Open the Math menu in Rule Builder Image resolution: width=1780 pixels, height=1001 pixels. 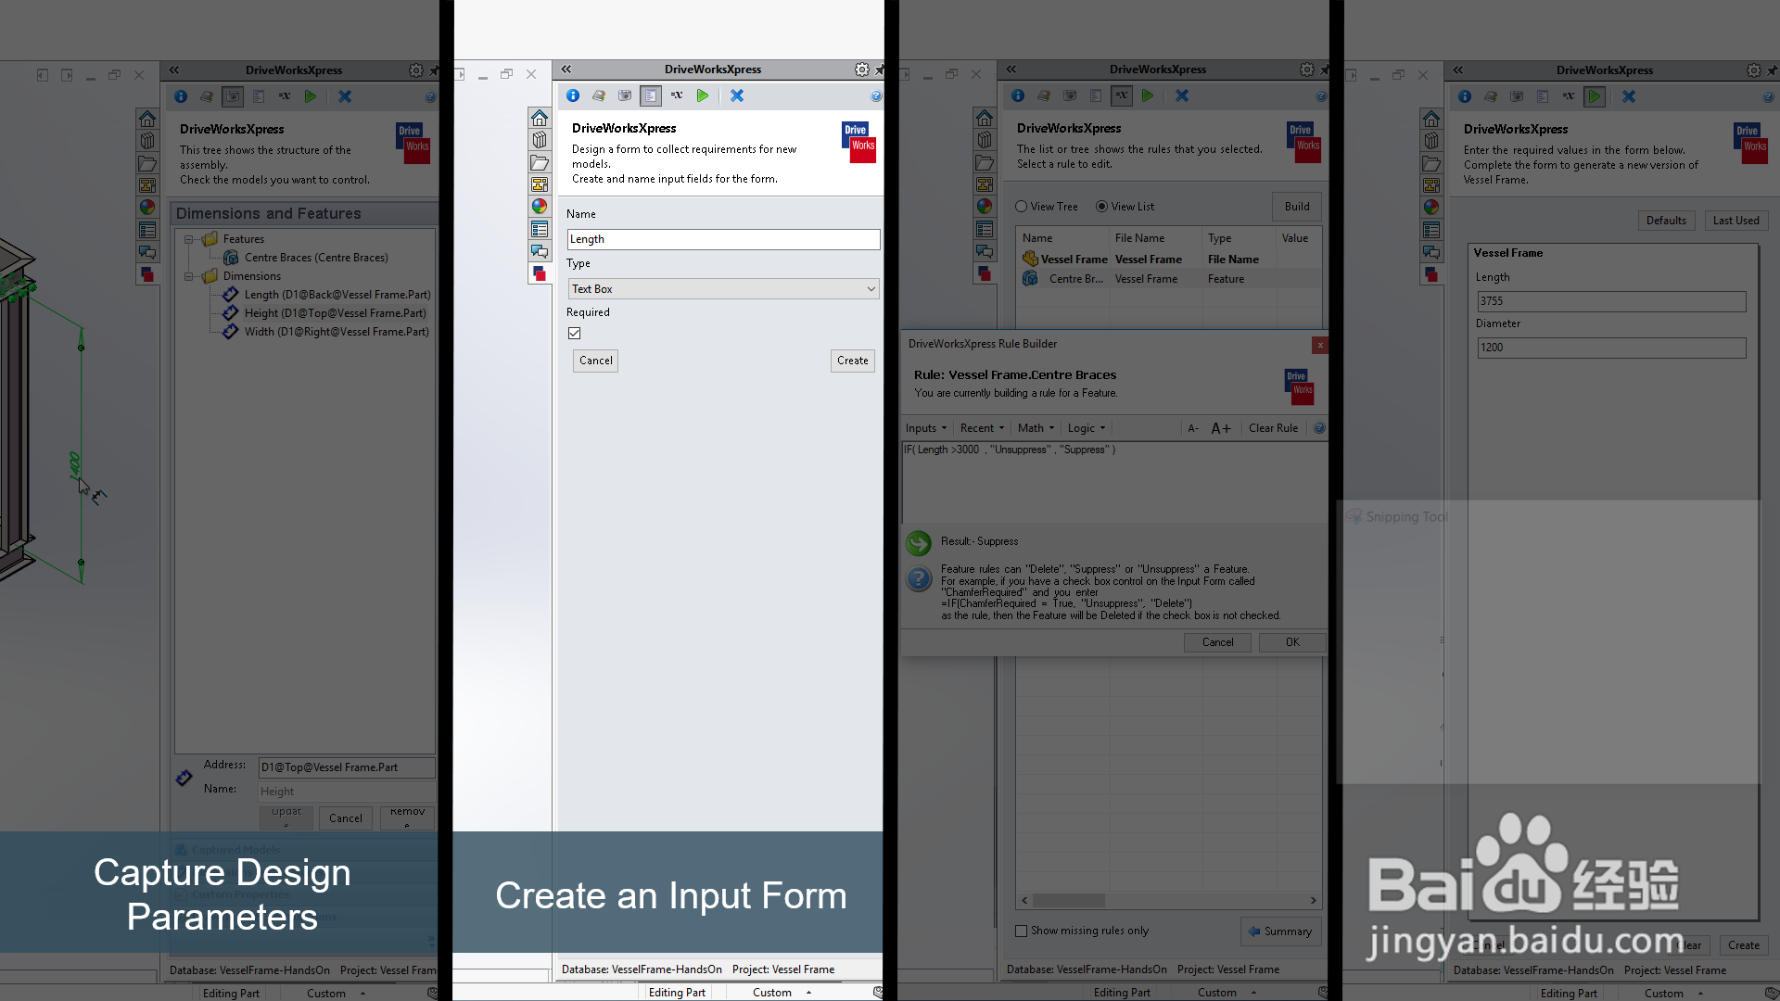[1036, 428]
